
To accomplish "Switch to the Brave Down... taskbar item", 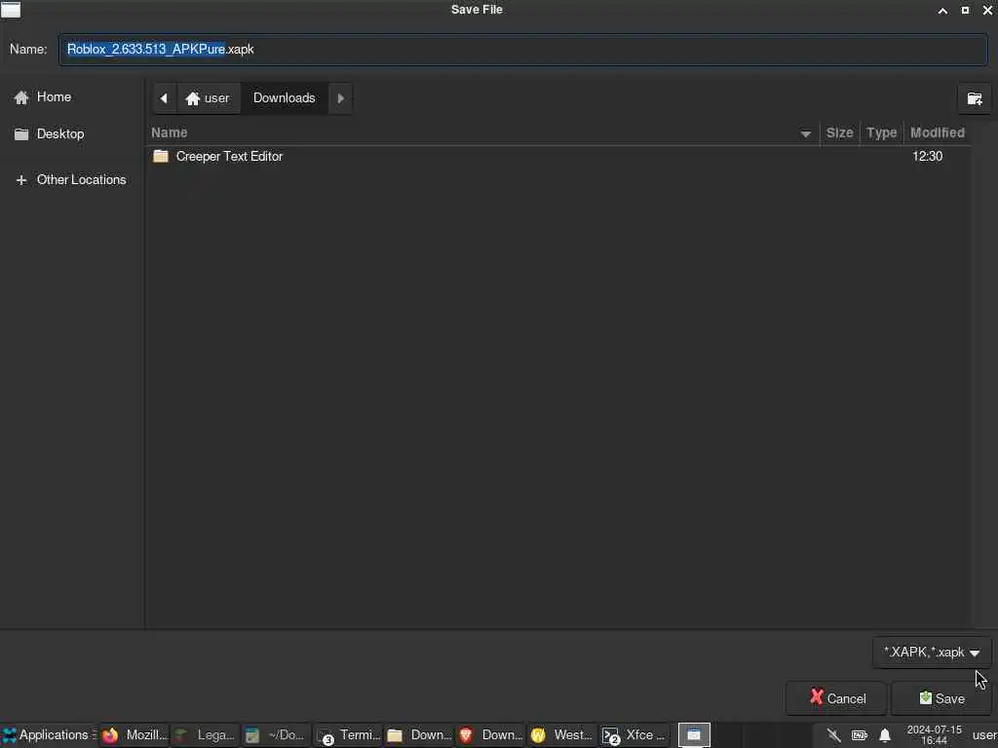I will [x=489, y=734].
